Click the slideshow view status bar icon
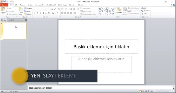 click(x=148, y=91)
